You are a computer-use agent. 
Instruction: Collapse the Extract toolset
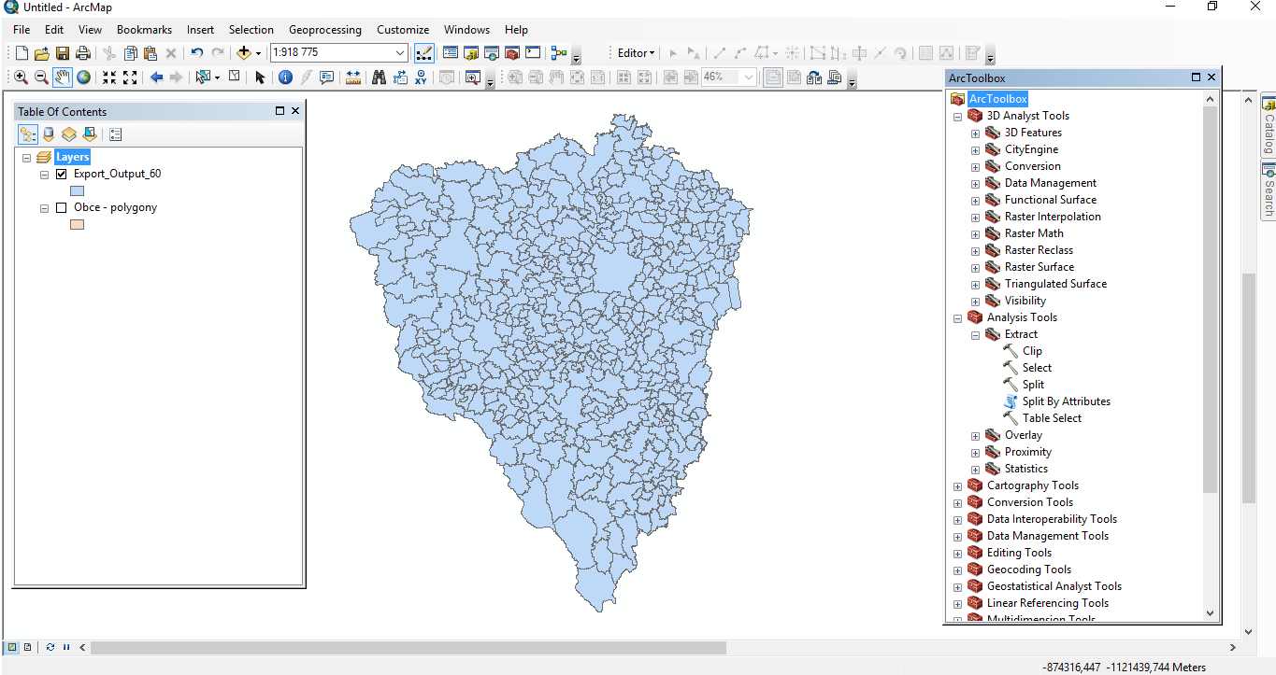click(975, 335)
